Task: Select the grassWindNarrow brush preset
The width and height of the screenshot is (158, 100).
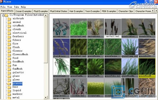Action: pyautogui.click(x=130, y=68)
